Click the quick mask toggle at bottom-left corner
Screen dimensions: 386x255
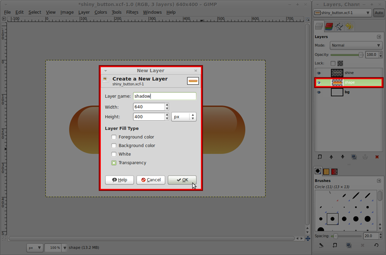pos(4,238)
